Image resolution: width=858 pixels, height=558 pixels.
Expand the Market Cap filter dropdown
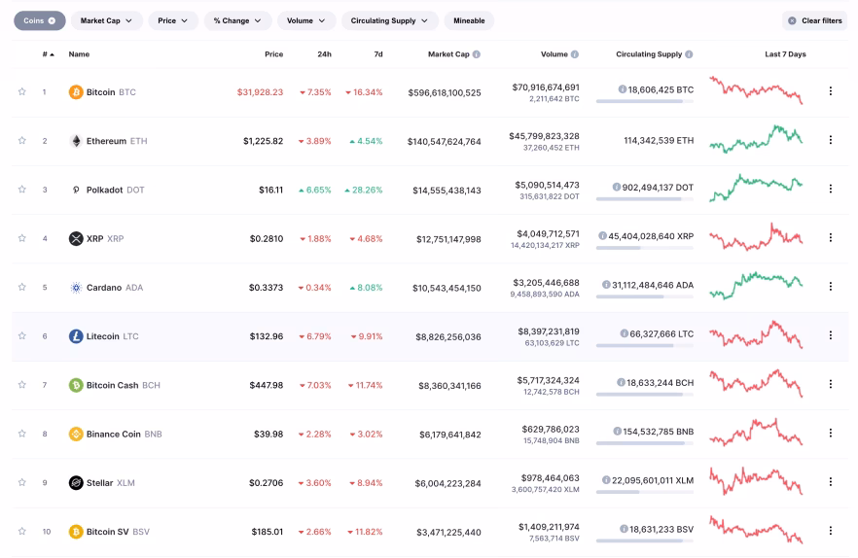click(x=106, y=20)
